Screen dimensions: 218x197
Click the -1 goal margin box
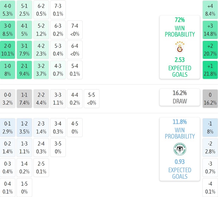pyautogui.click(x=210, y=128)
